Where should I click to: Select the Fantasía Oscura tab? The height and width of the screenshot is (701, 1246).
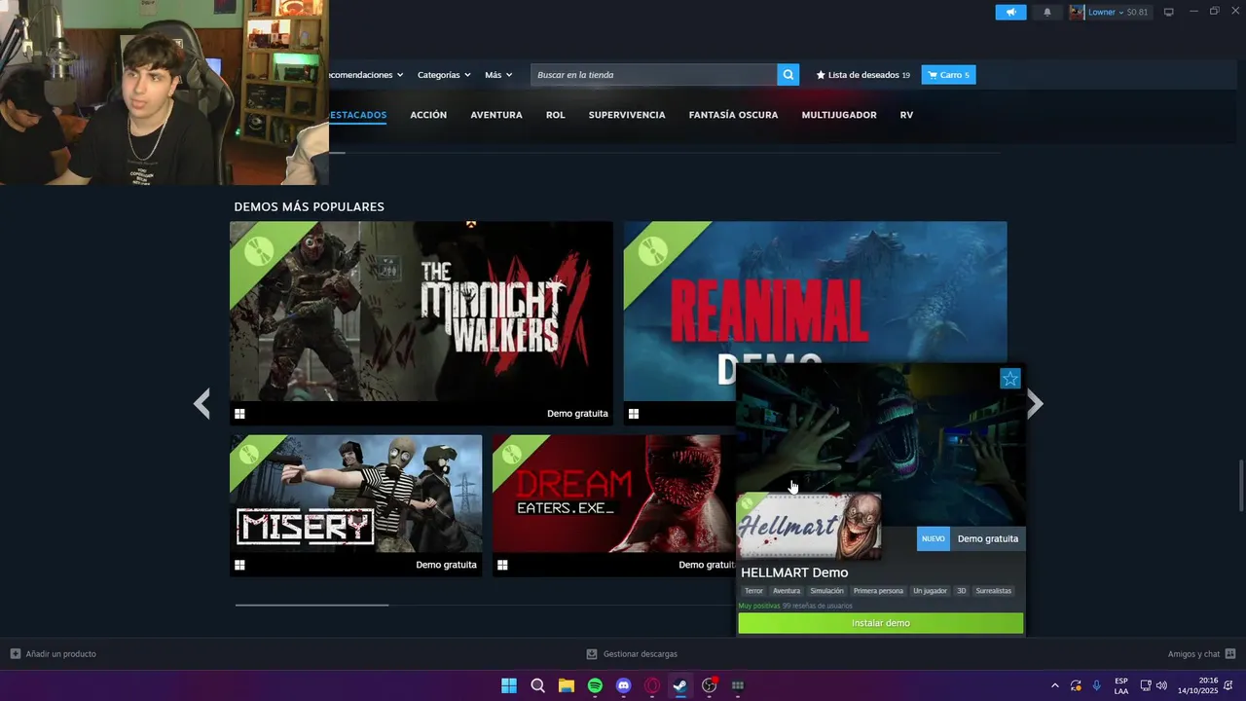[x=733, y=115]
